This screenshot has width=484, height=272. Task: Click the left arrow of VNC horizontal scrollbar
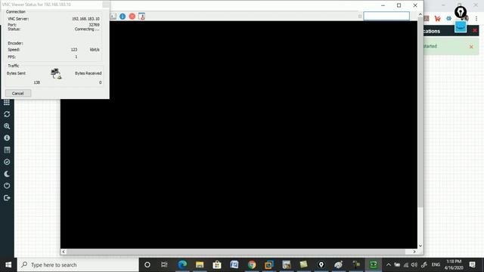pos(64,252)
